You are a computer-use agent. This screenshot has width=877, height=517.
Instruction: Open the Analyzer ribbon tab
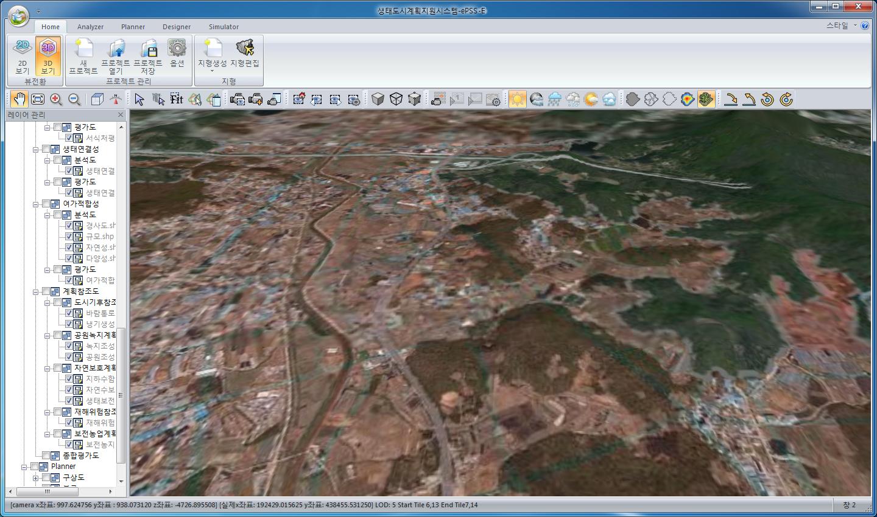[x=90, y=27]
